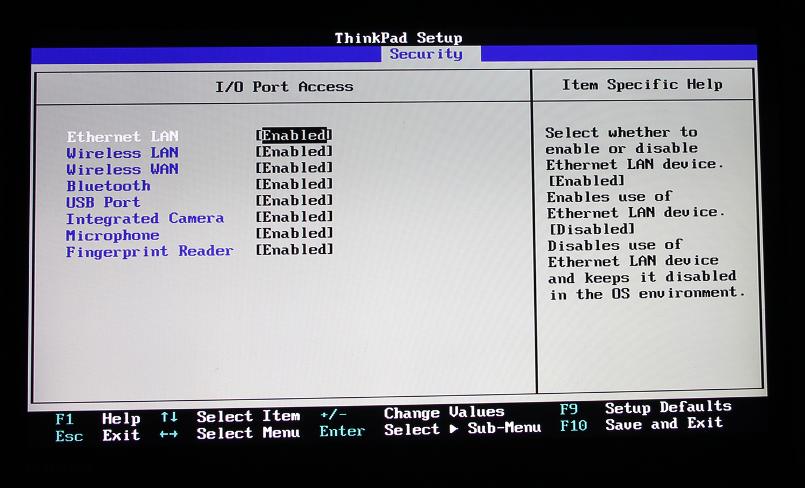805x488 pixels.
Task: Select the Bluetooth setting label
Action: tap(108, 186)
